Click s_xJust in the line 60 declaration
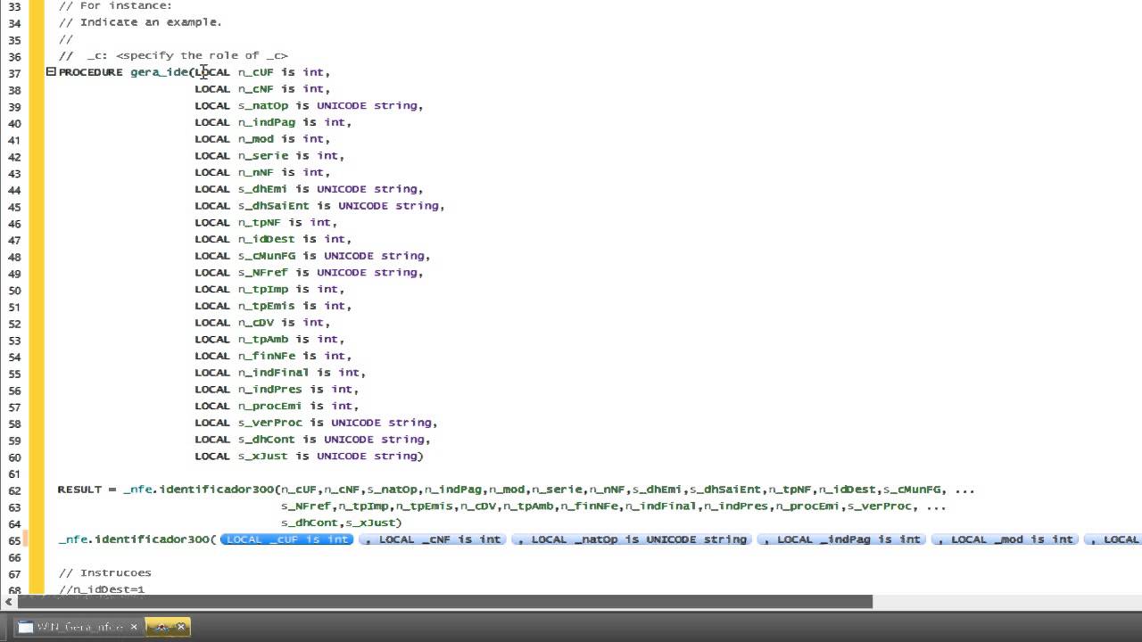The height and width of the screenshot is (642, 1142). coord(263,457)
